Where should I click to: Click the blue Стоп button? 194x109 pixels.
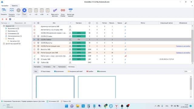click(x=24, y=10)
